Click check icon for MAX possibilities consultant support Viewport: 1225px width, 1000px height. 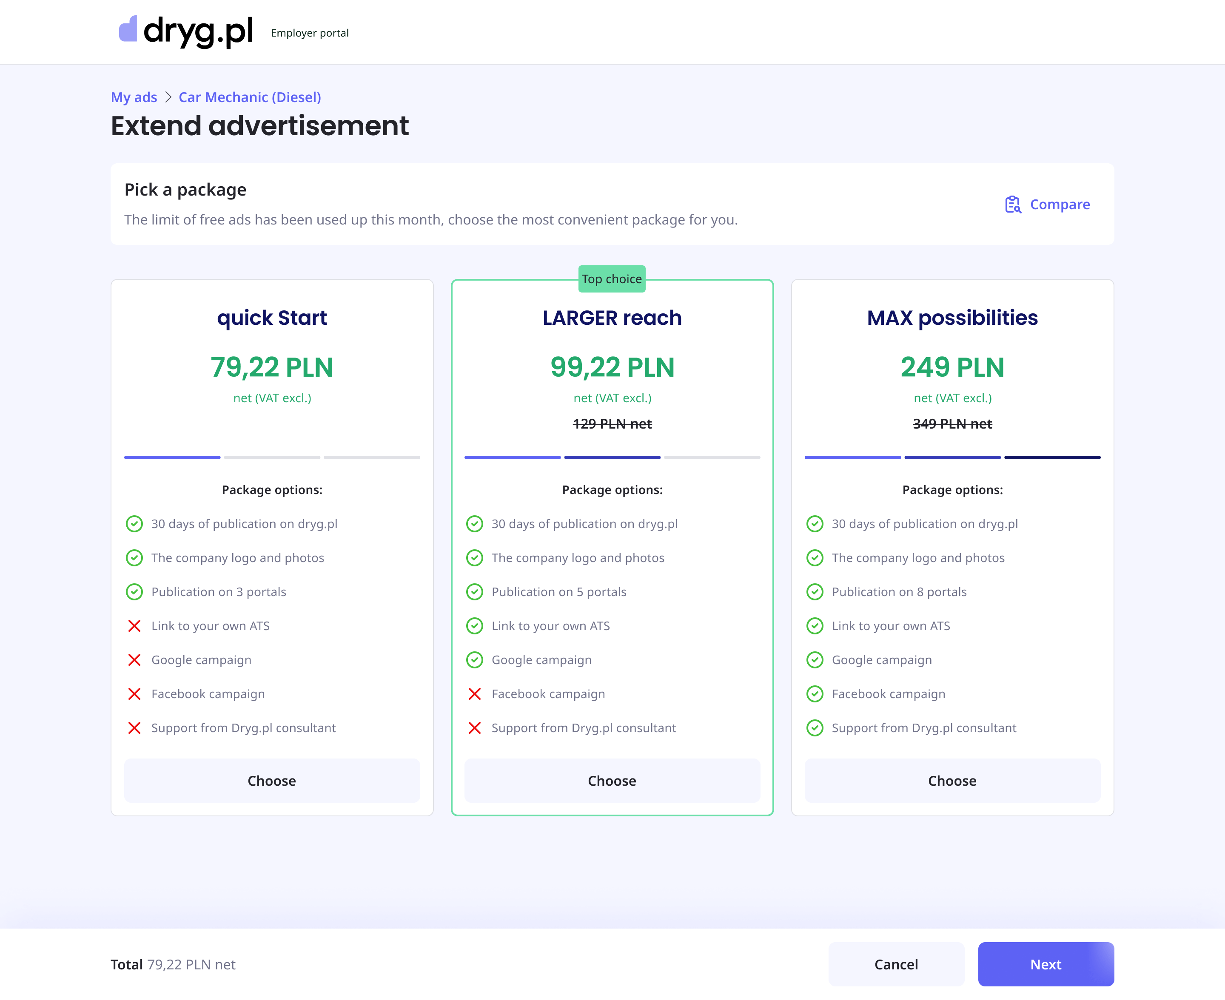point(815,727)
